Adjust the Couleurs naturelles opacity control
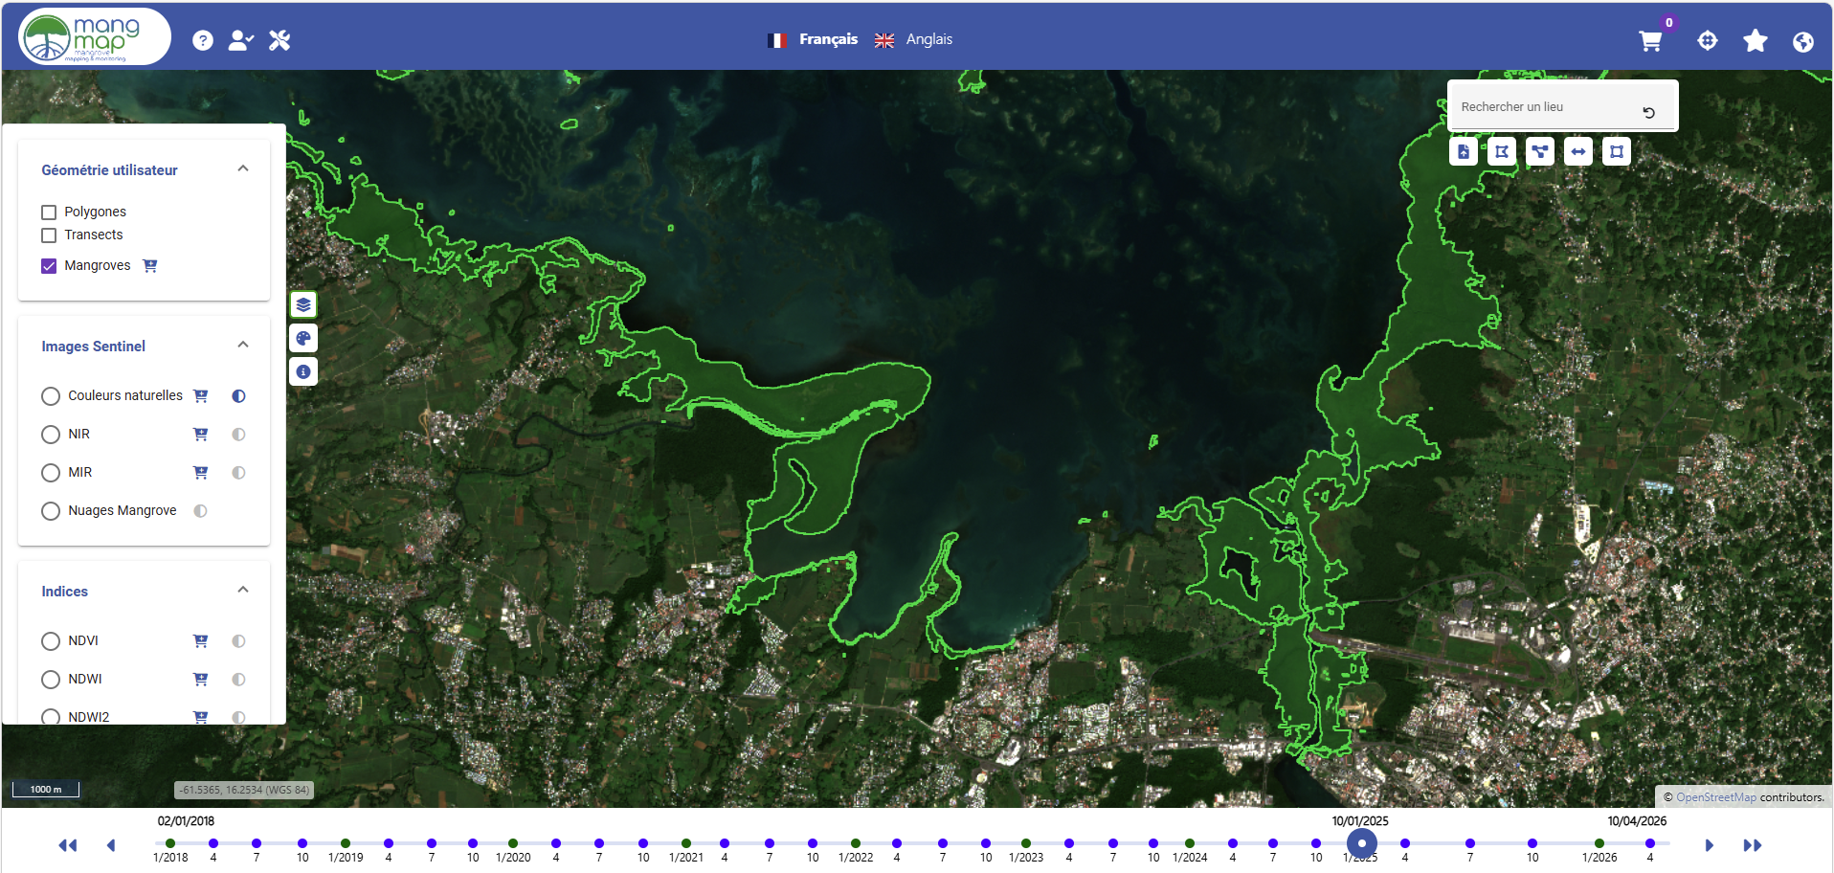This screenshot has width=1834, height=873. [x=239, y=396]
